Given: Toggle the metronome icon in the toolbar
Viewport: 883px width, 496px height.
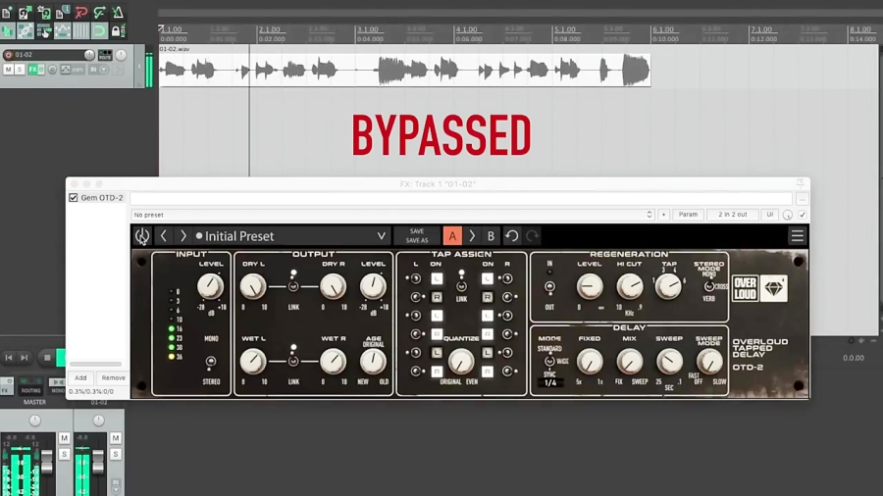Looking at the screenshot, I should (118, 12).
